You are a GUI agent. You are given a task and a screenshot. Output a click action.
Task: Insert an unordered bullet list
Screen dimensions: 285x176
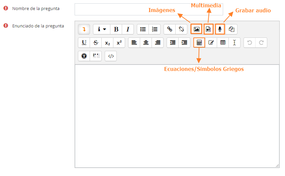coord(143,29)
